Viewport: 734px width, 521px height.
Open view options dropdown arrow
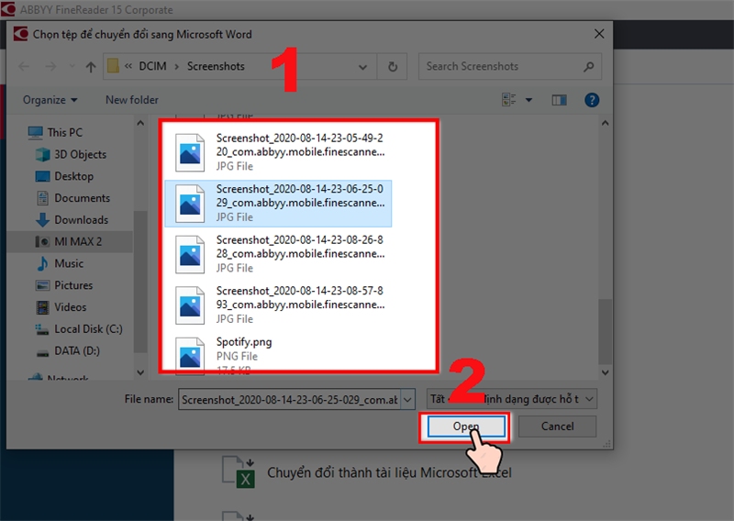pyautogui.click(x=529, y=100)
